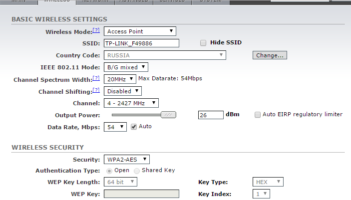351x200 pixels.
Task: Expand the Channel Shifting dropdown
Action: (x=122, y=91)
